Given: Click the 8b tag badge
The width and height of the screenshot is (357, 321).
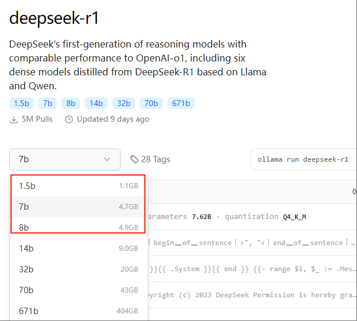Looking at the screenshot, I should click(71, 103).
